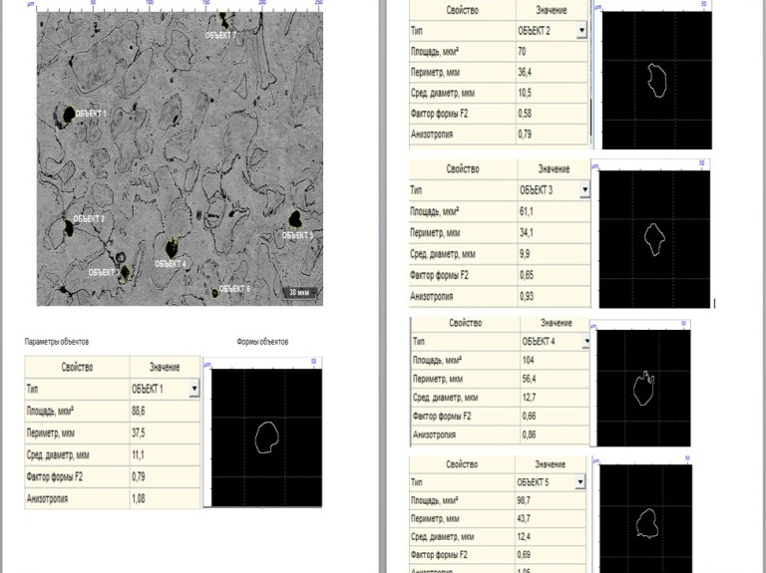Click the Анизотропия row label in ОБЪЕКТ 2 table
This screenshot has height=573, width=766.
point(432,134)
